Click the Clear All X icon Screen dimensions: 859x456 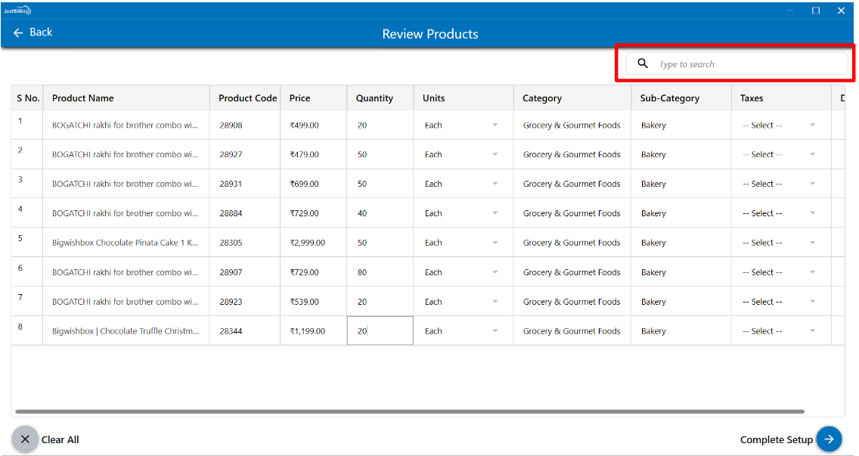point(25,439)
